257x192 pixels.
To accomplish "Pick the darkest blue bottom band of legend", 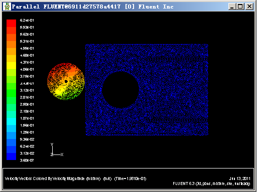I will click(11, 156).
